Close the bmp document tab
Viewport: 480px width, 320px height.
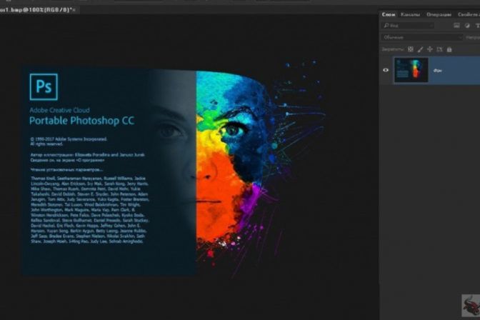pos(74,10)
